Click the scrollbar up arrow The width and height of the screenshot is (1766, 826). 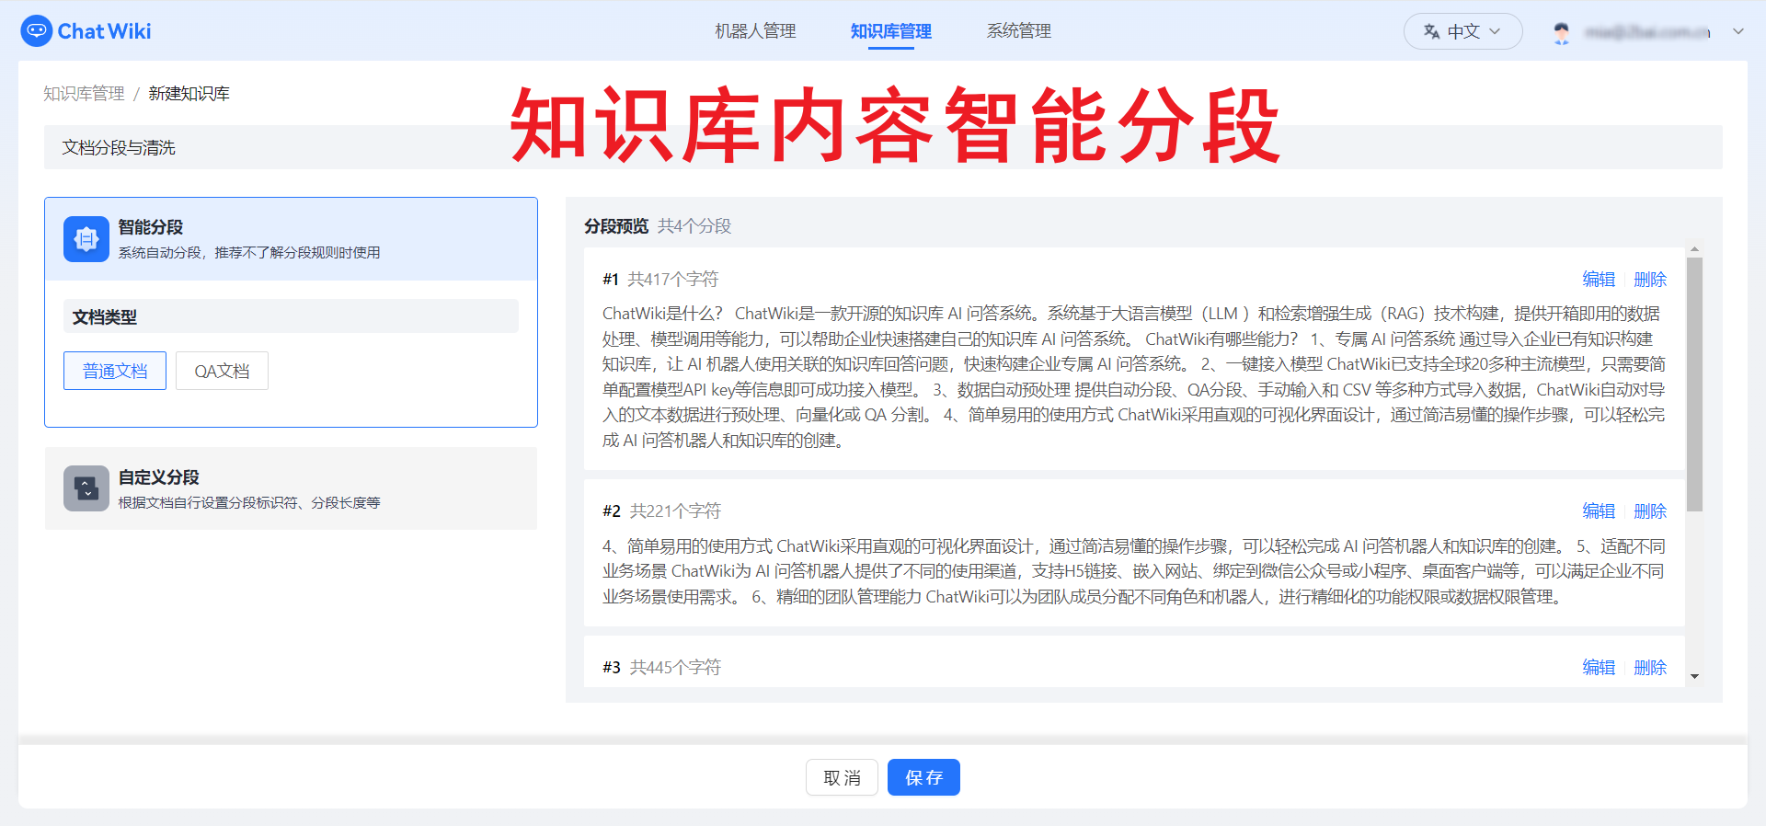1694,249
